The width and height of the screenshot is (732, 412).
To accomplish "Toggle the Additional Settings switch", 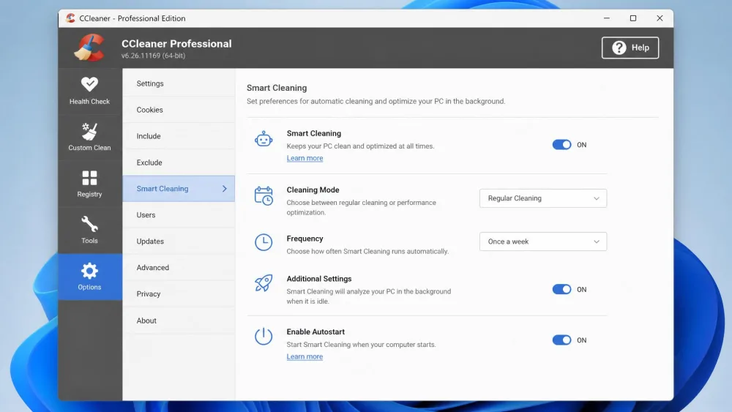I will [x=561, y=289].
